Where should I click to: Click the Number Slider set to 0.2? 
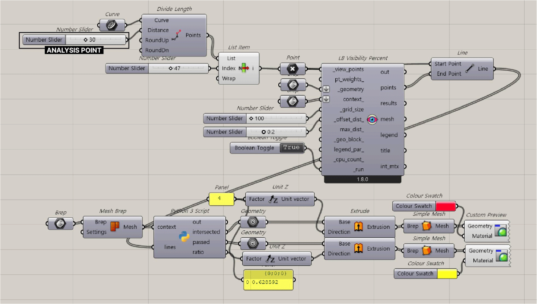[255, 132]
